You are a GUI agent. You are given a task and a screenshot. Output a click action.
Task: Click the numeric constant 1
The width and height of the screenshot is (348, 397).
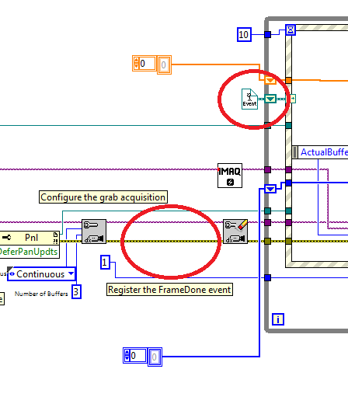105,263
